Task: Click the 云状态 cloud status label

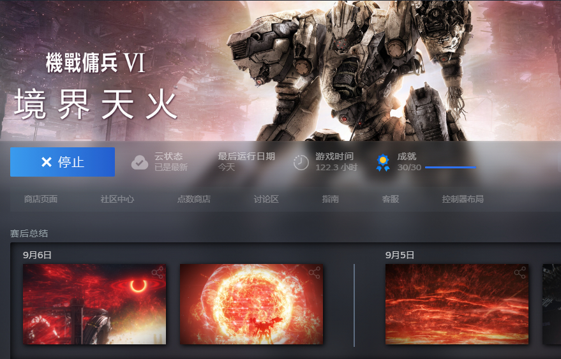Action: pyautogui.click(x=168, y=157)
